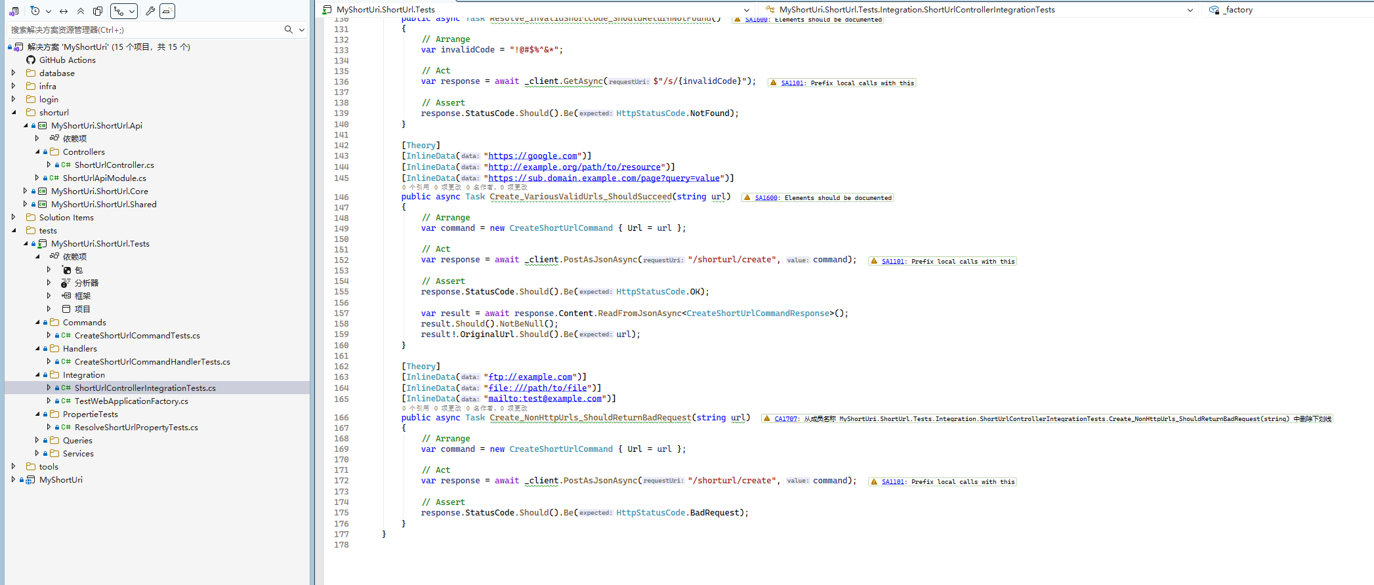Click the https://google.com URL in InlineData
The height and width of the screenshot is (585, 1374).
(532, 156)
